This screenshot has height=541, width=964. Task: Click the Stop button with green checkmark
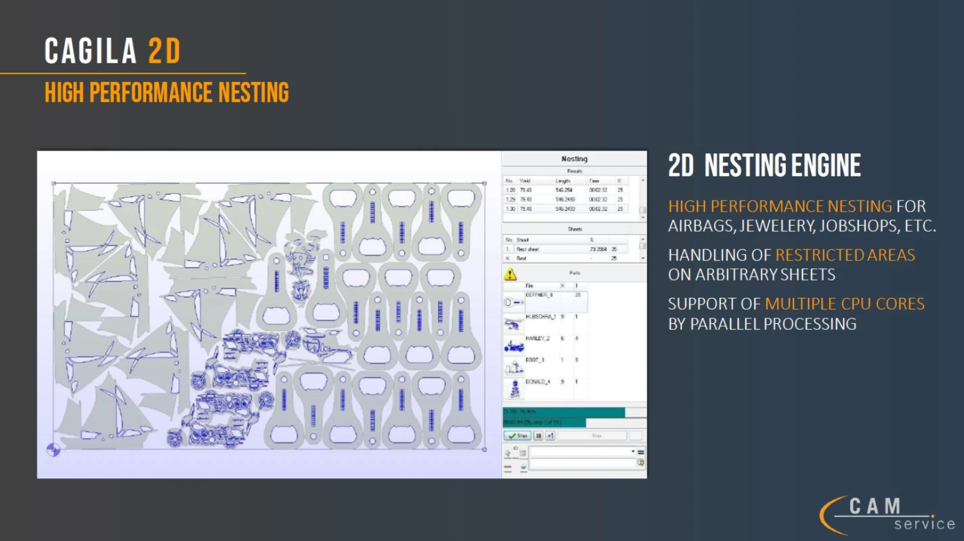(517, 435)
